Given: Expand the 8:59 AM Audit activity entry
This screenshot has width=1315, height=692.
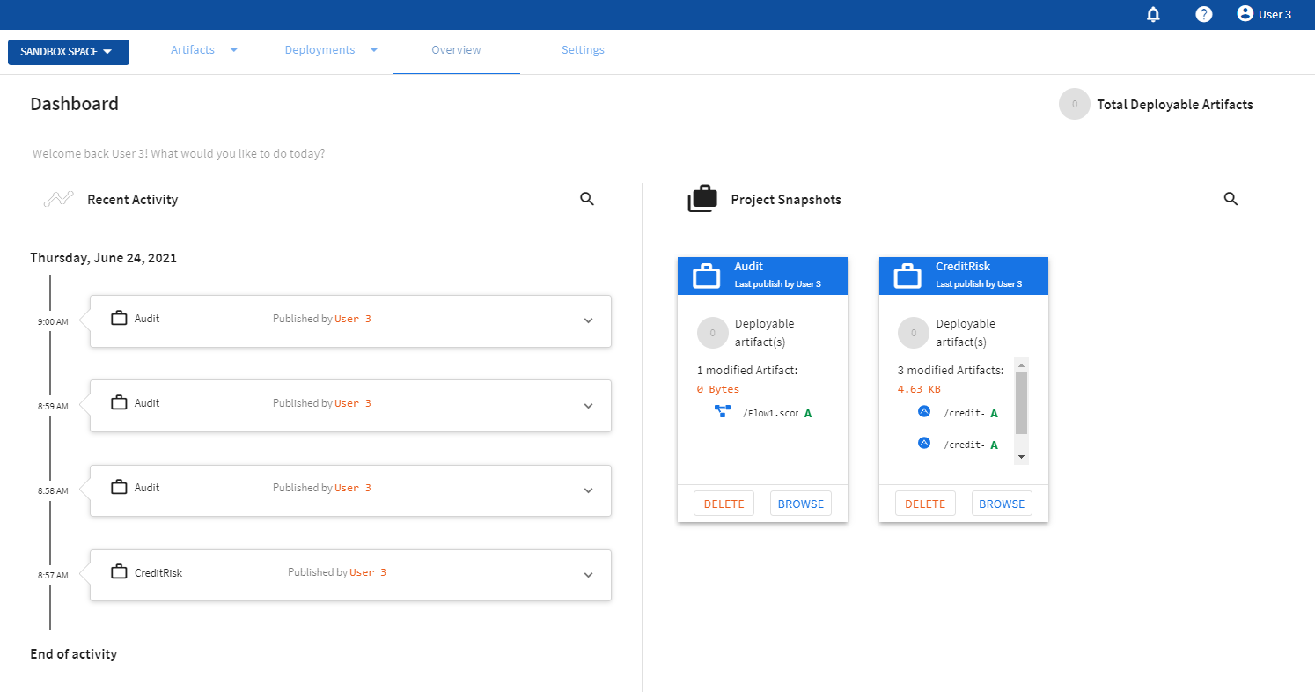Looking at the screenshot, I should 589,406.
